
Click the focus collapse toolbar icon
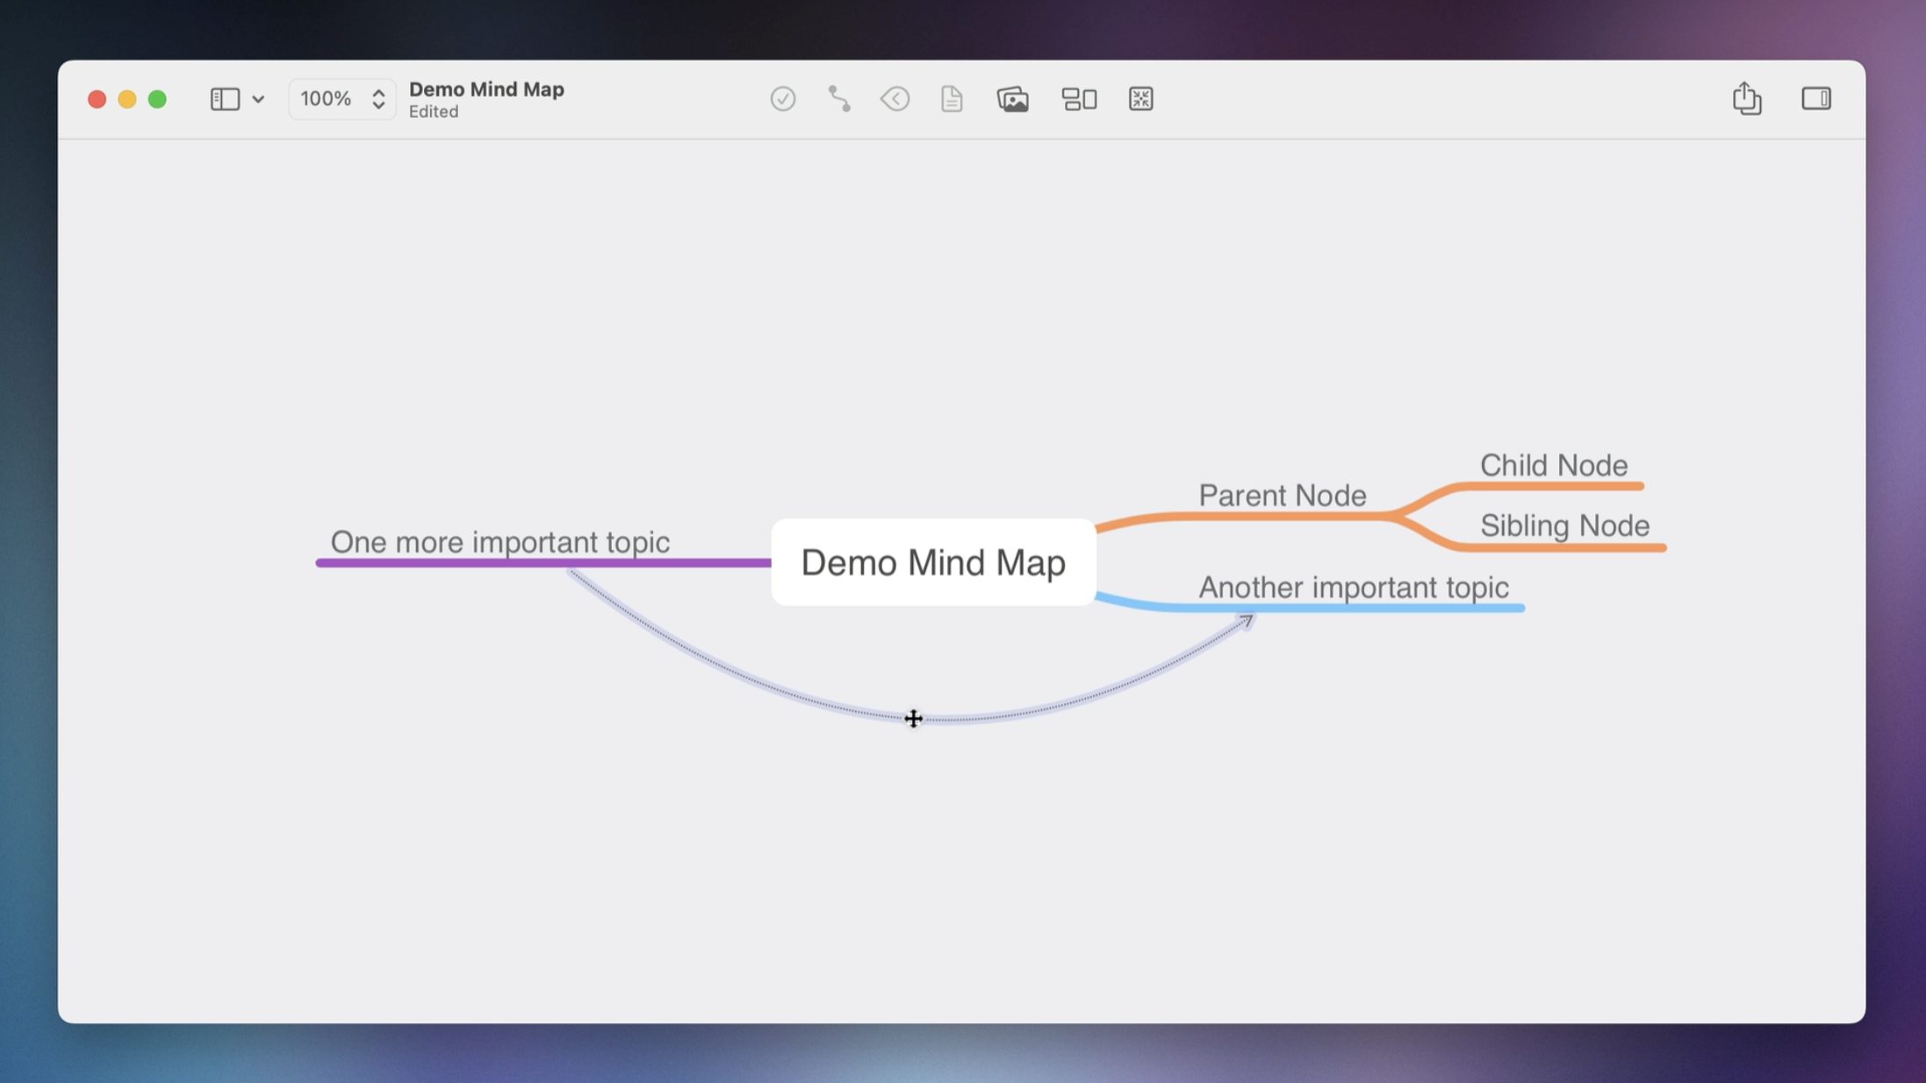[1140, 99]
